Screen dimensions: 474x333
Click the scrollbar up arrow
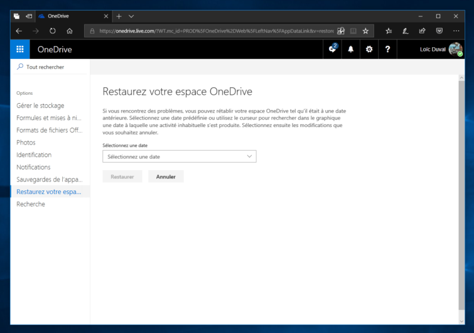coord(461,78)
